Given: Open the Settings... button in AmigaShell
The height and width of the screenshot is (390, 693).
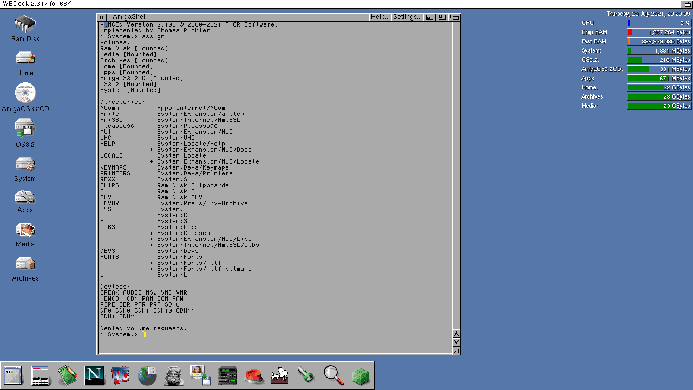Looking at the screenshot, I should [408, 17].
